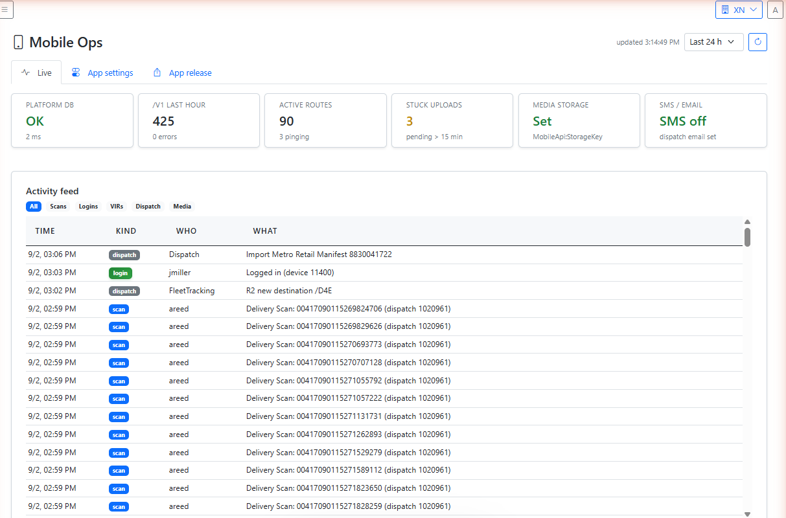Switch to the App release tab
The width and height of the screenshot is (786, 518).
coord(182,73)
